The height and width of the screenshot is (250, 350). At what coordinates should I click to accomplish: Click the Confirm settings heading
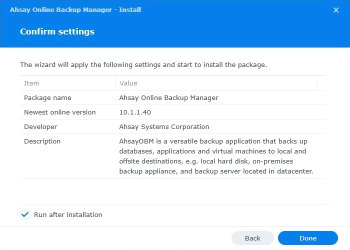pyautogui.click(x=57, y=31)
